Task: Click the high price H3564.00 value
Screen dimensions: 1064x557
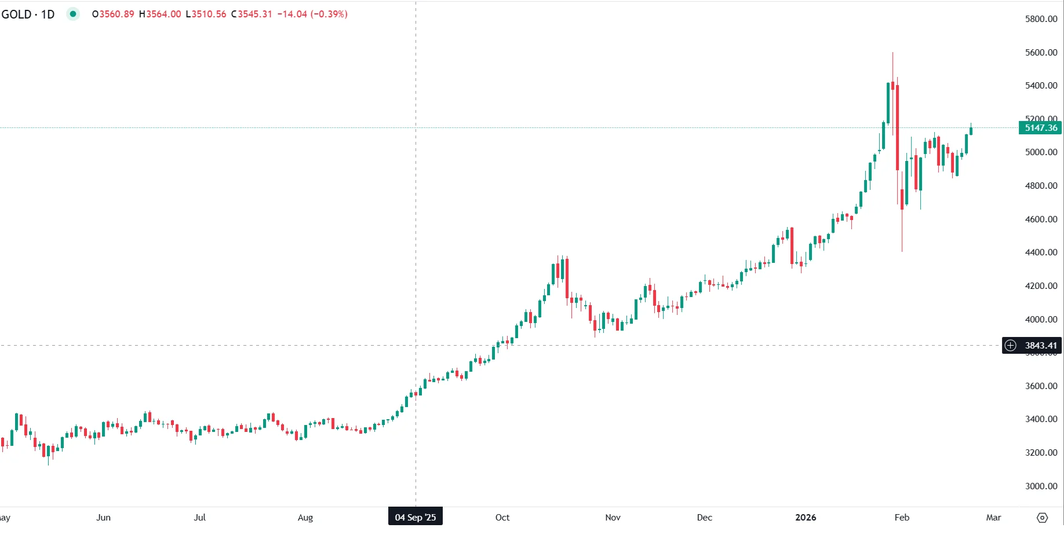Action: click(x=161, y=13)
